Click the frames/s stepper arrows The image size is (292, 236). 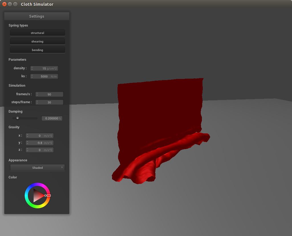tap(37, 94)
